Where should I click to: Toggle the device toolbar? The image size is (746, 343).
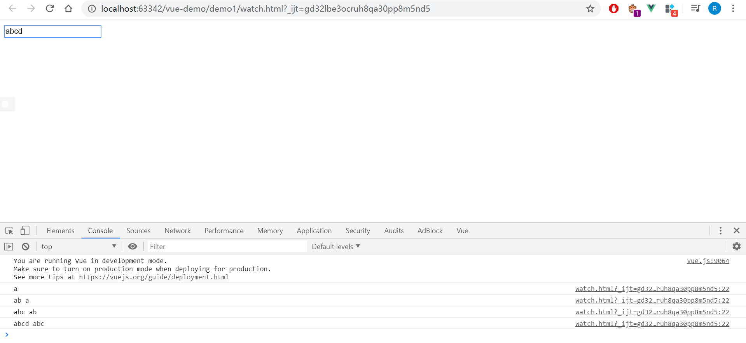[x=25, y=231]
